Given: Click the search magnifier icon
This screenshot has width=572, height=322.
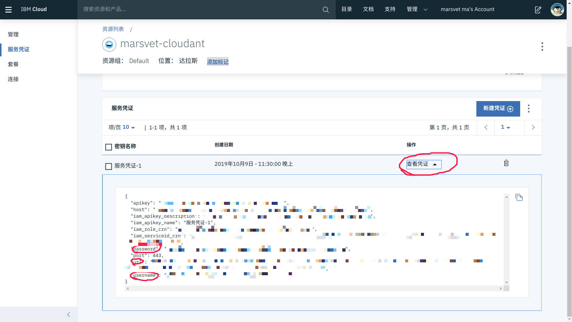Looking at the screenshot, I should click(x=326, y=10).
